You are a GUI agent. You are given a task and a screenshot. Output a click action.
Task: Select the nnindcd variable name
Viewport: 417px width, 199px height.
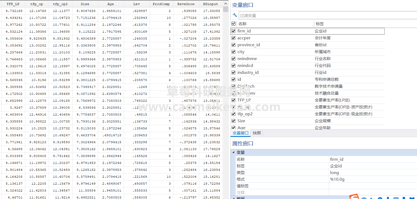click(x=245, y=66)
